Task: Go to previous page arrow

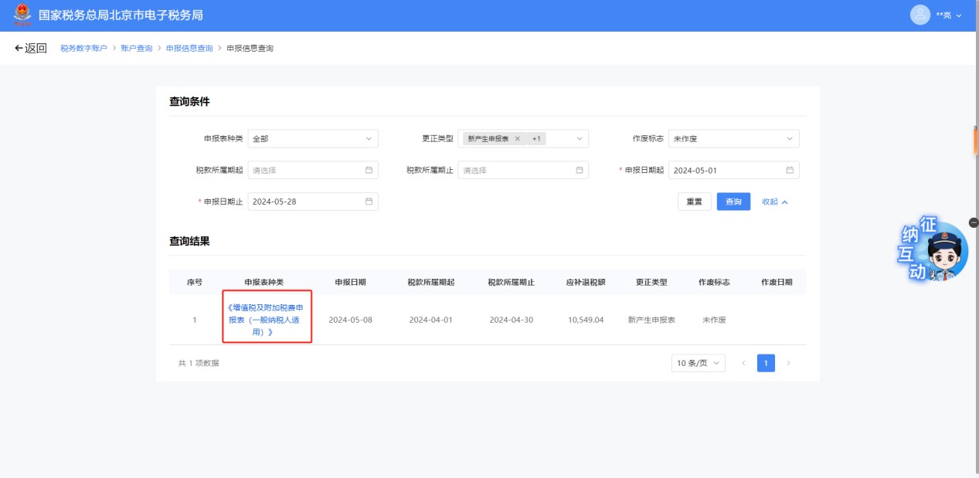Action: click(x=743, y=363)
